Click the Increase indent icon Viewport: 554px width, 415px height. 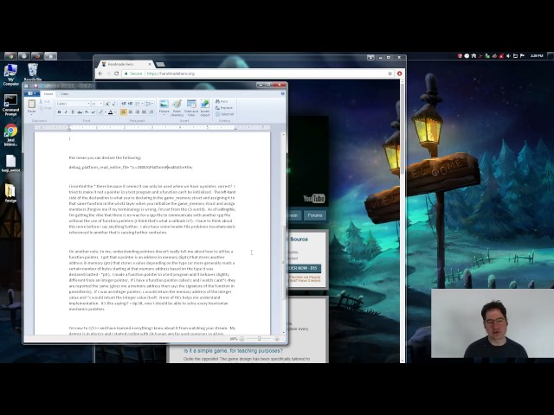coord(131,104)
